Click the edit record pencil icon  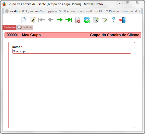tap(33, 20)
